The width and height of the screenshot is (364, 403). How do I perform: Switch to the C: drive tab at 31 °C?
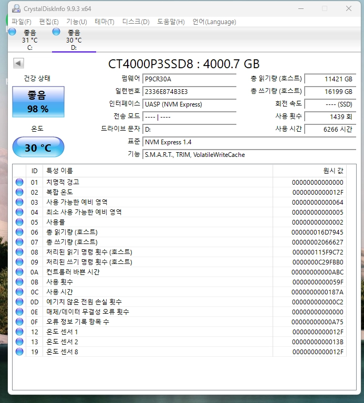click(x=30, y=40)
